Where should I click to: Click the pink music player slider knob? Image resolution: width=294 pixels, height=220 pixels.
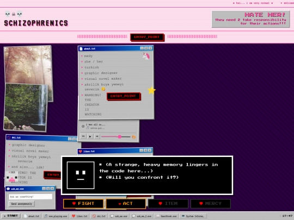point(120,137)
